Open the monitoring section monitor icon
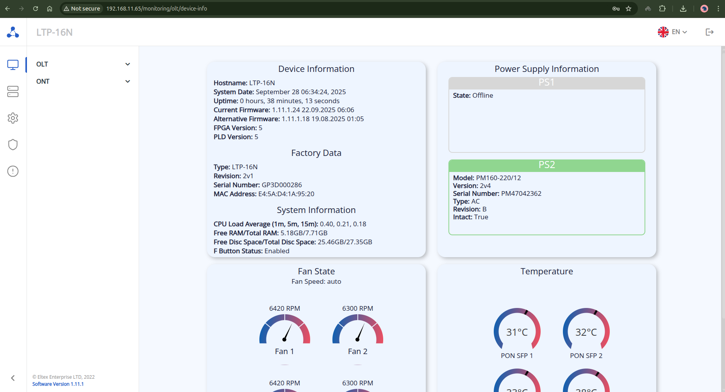Image resolution: width=725 pixels, height=392 pixels. pos(13,65)
